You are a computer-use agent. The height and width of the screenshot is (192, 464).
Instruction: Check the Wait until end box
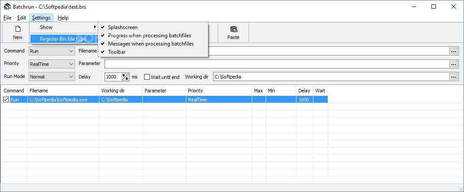[x=147, y=77]
